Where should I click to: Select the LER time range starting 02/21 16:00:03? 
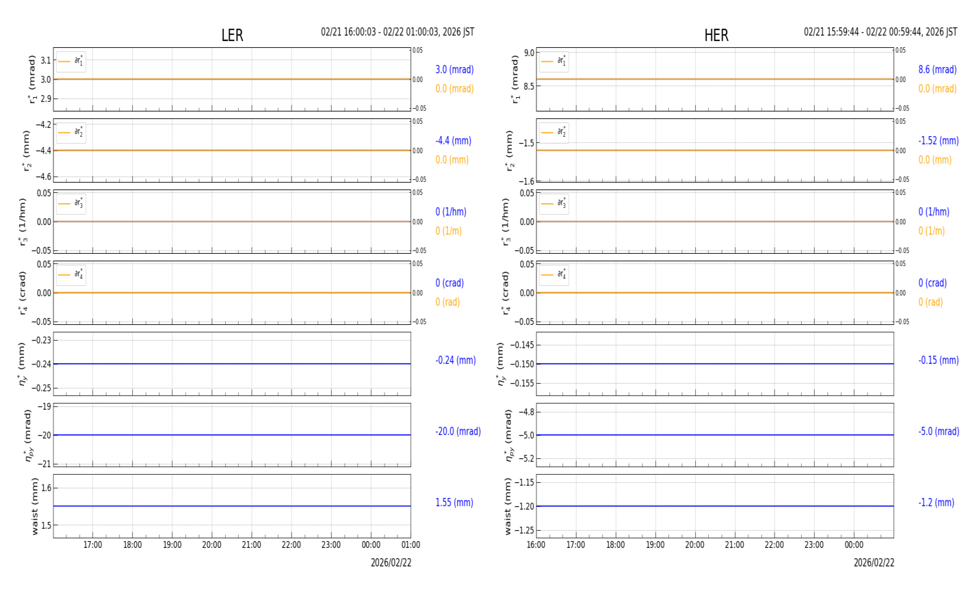coord(397,32)
